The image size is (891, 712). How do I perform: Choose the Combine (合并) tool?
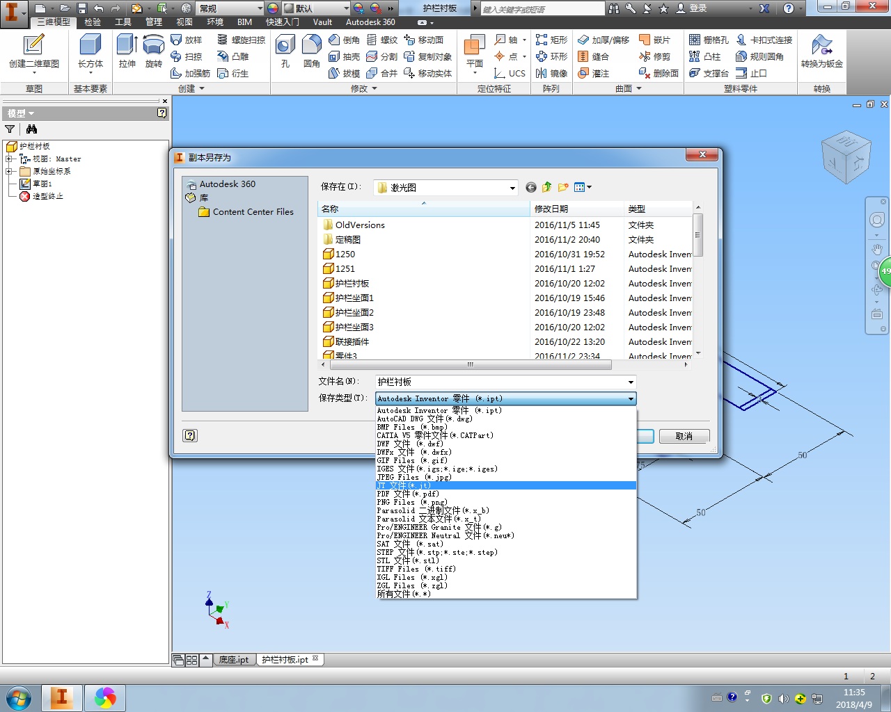pos(381,73)
